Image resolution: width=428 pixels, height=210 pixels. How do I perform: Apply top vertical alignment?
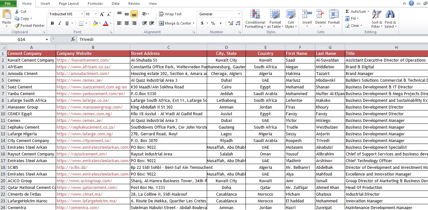point(119,14)
